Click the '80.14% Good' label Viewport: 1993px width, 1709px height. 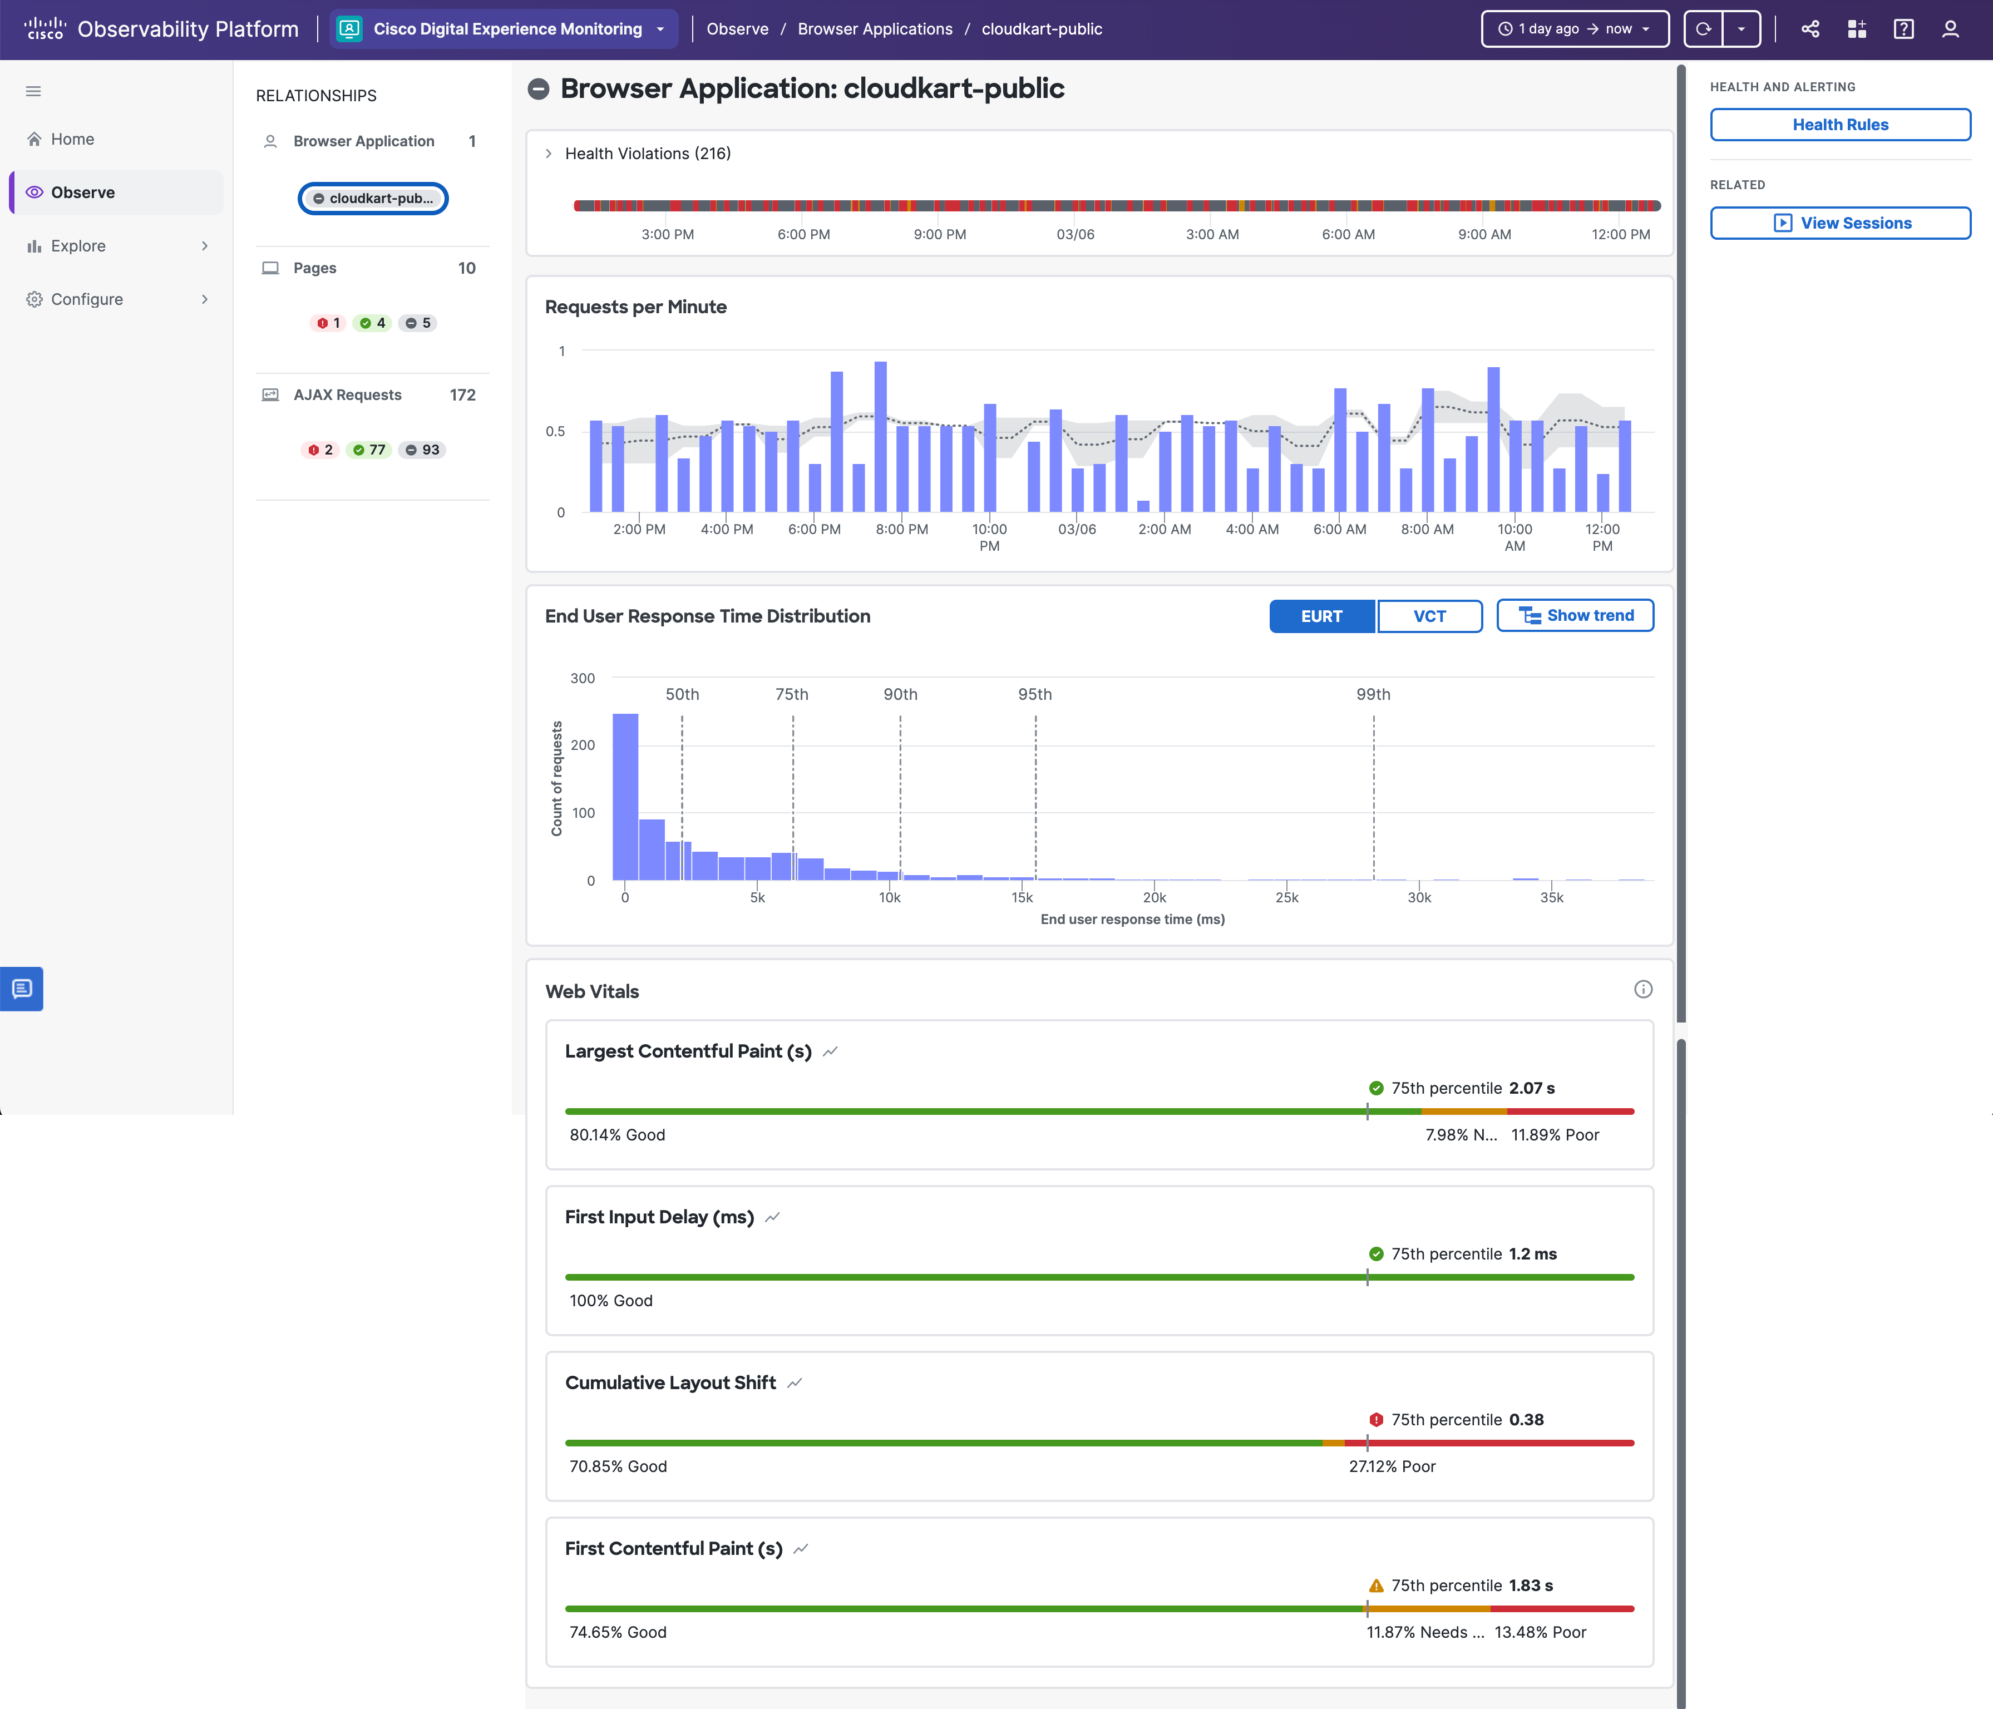(618, 1136)
